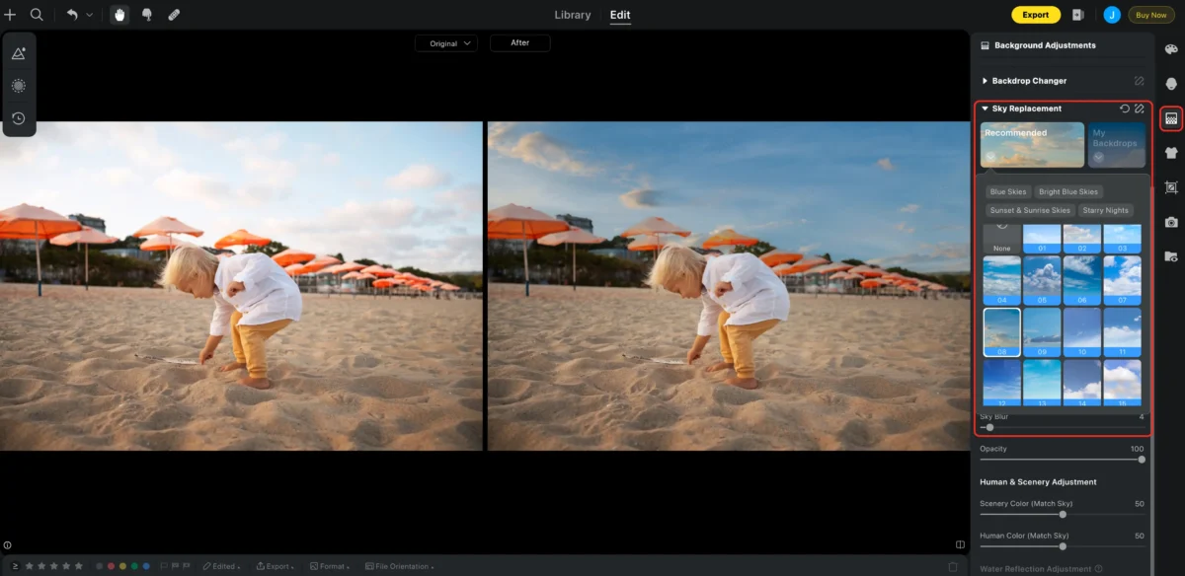Adjust Scenery Color (Match Sky) slider
This screenshot has height=576, width=1185.
point(1062,514)
